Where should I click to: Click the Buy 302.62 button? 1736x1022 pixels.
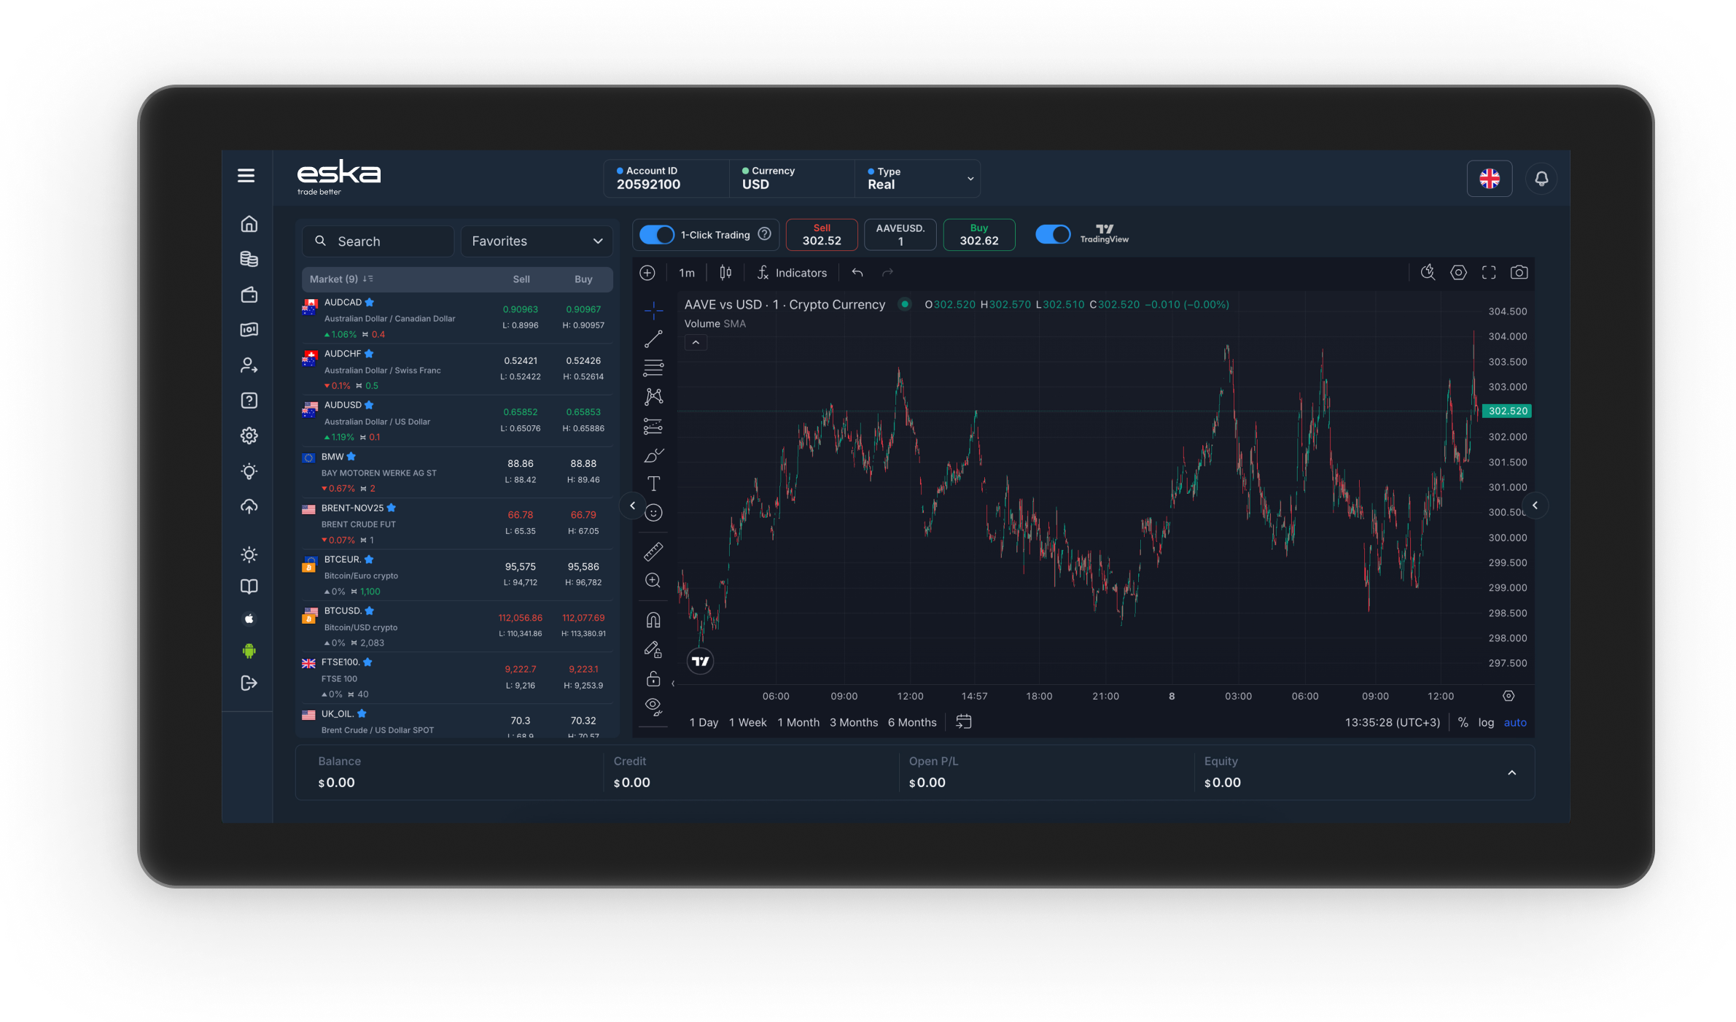[978, 235]
